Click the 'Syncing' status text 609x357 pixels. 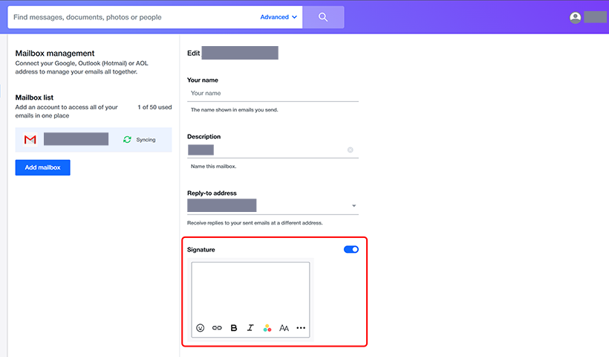[146, 140]
